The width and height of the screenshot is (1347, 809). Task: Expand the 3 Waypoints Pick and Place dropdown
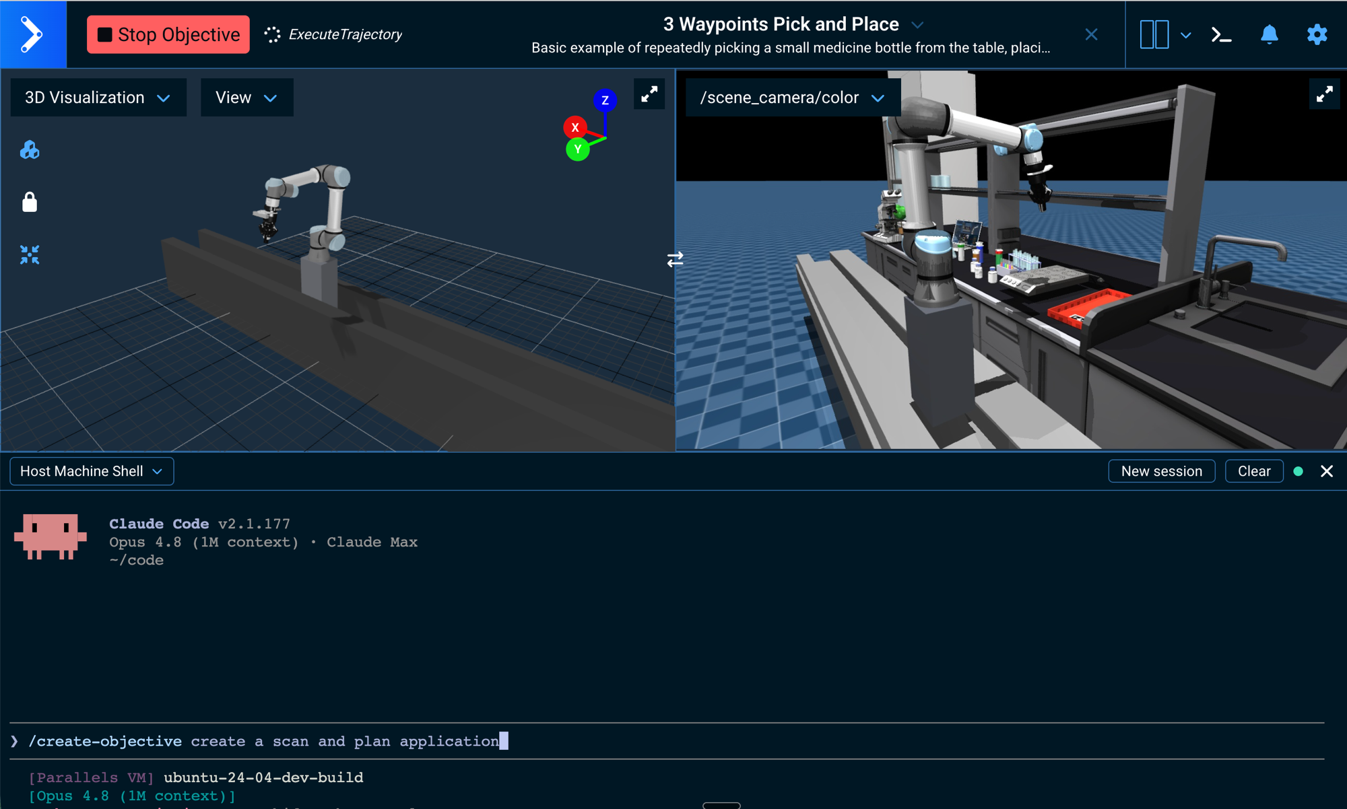917,25
